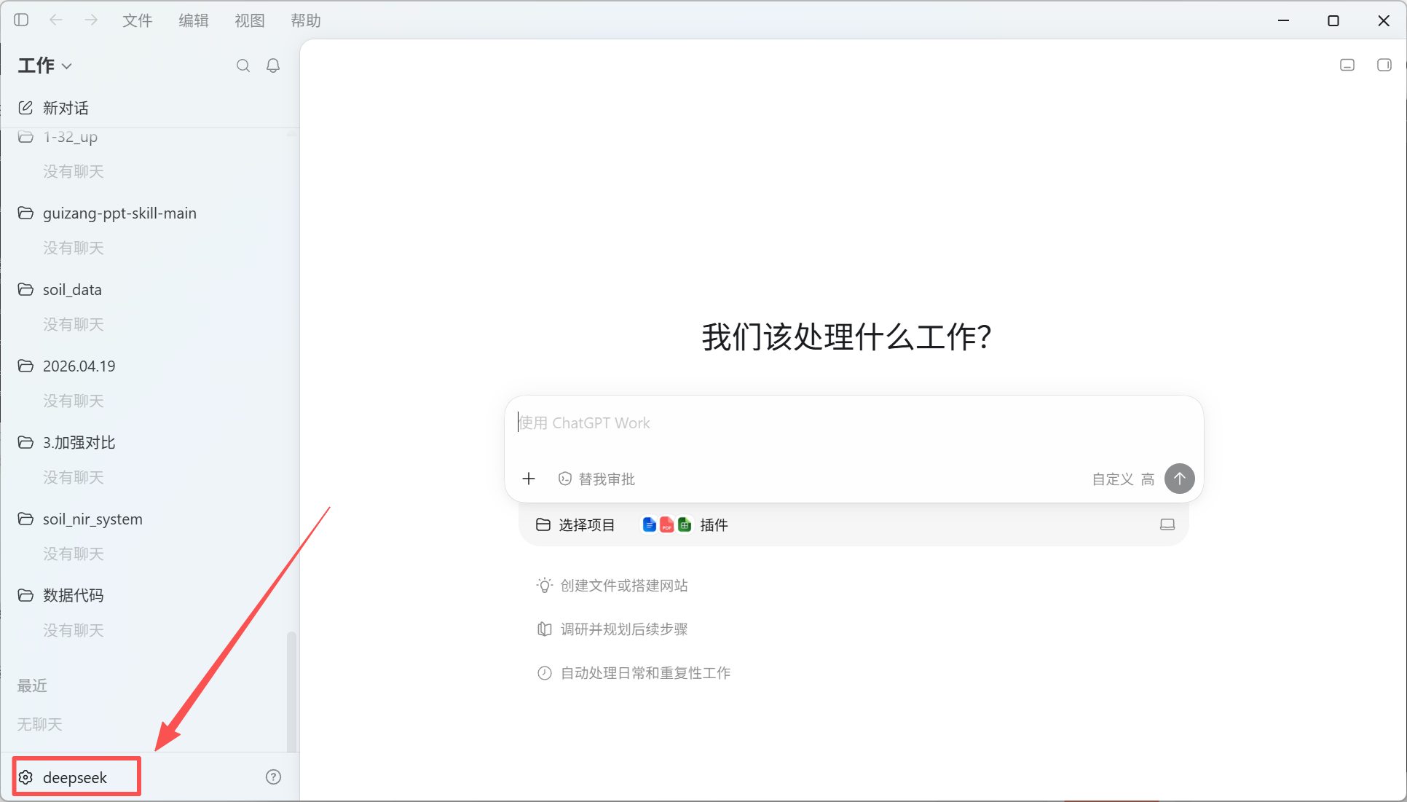Go forward with the right arrow

point(91,20)
